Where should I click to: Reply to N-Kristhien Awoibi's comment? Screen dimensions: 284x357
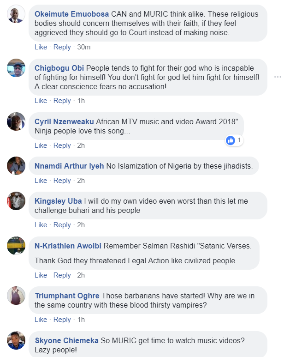[x=62, y=275]
